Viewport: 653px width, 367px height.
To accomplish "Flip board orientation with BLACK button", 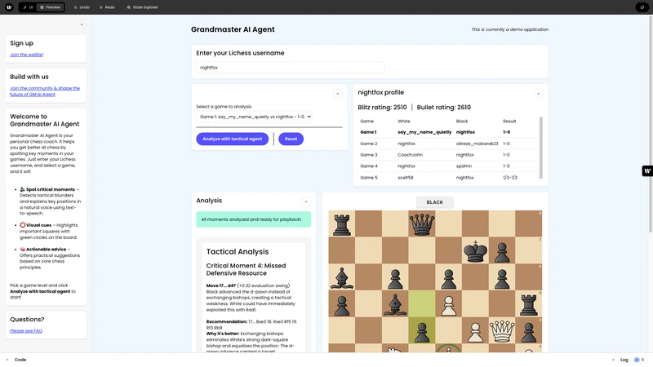I will click(x=434, y=202).
